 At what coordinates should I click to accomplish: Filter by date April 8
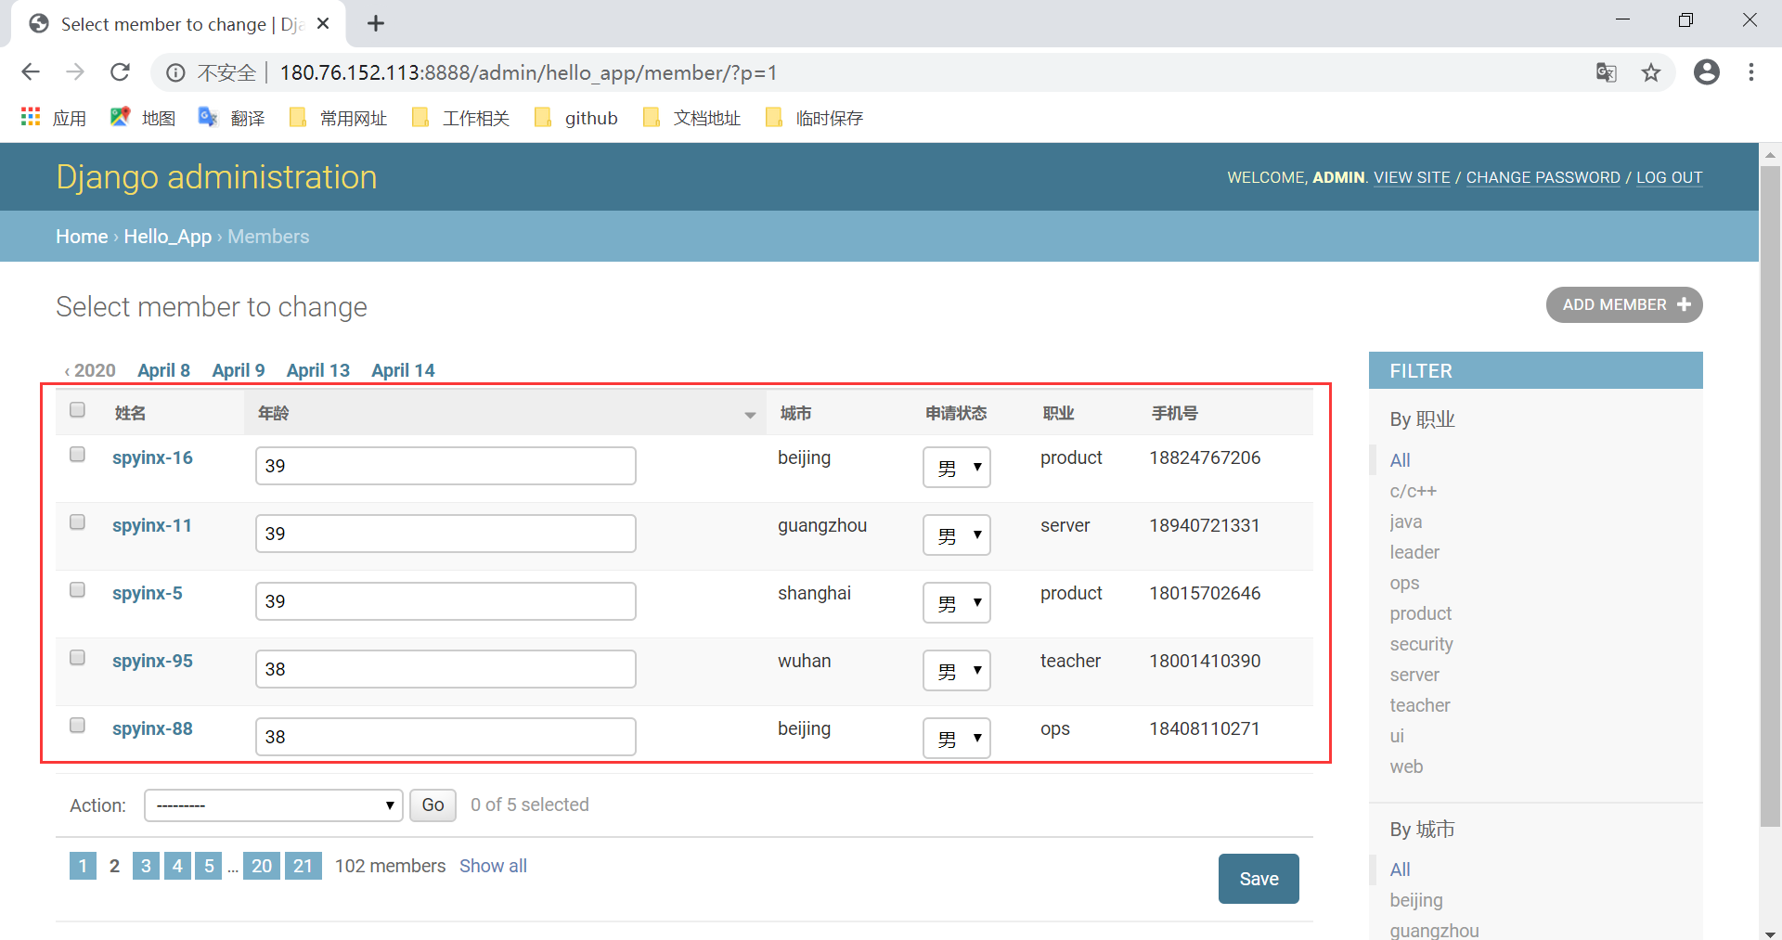click(163, 370)
